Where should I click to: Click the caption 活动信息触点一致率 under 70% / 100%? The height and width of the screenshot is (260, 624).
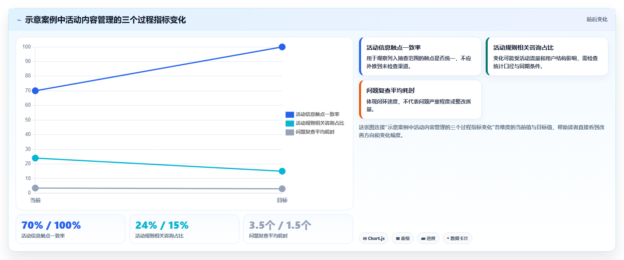pyautogui.click(x=43, y=236)
